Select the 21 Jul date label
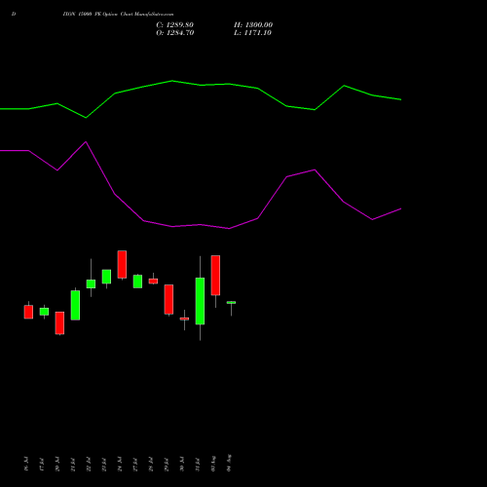The image size is (487, 487). 73,465
